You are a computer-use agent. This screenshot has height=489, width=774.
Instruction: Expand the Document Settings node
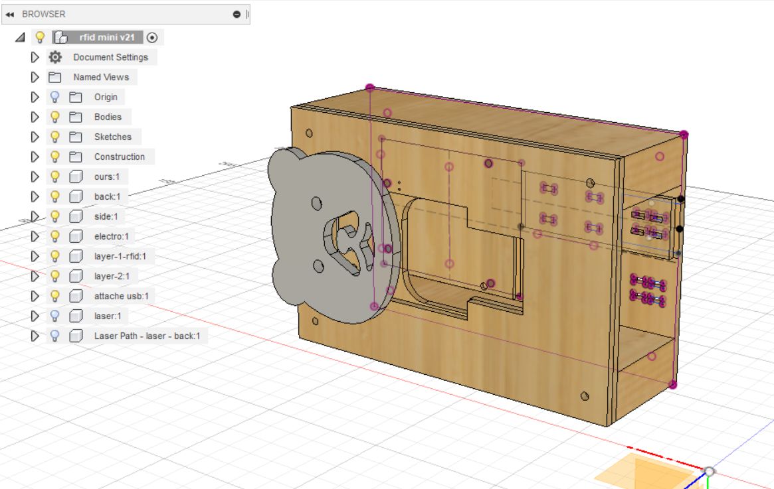click(x=35, y=57)
